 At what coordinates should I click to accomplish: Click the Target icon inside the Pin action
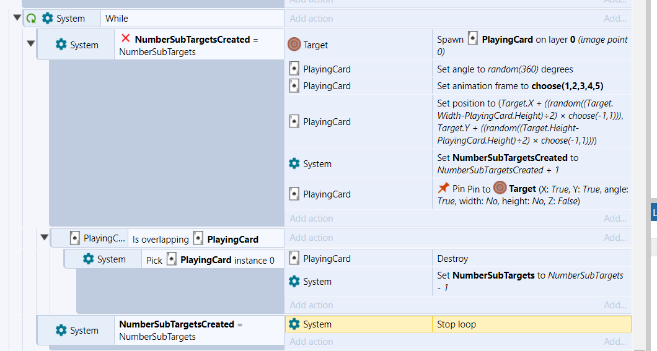500,188
